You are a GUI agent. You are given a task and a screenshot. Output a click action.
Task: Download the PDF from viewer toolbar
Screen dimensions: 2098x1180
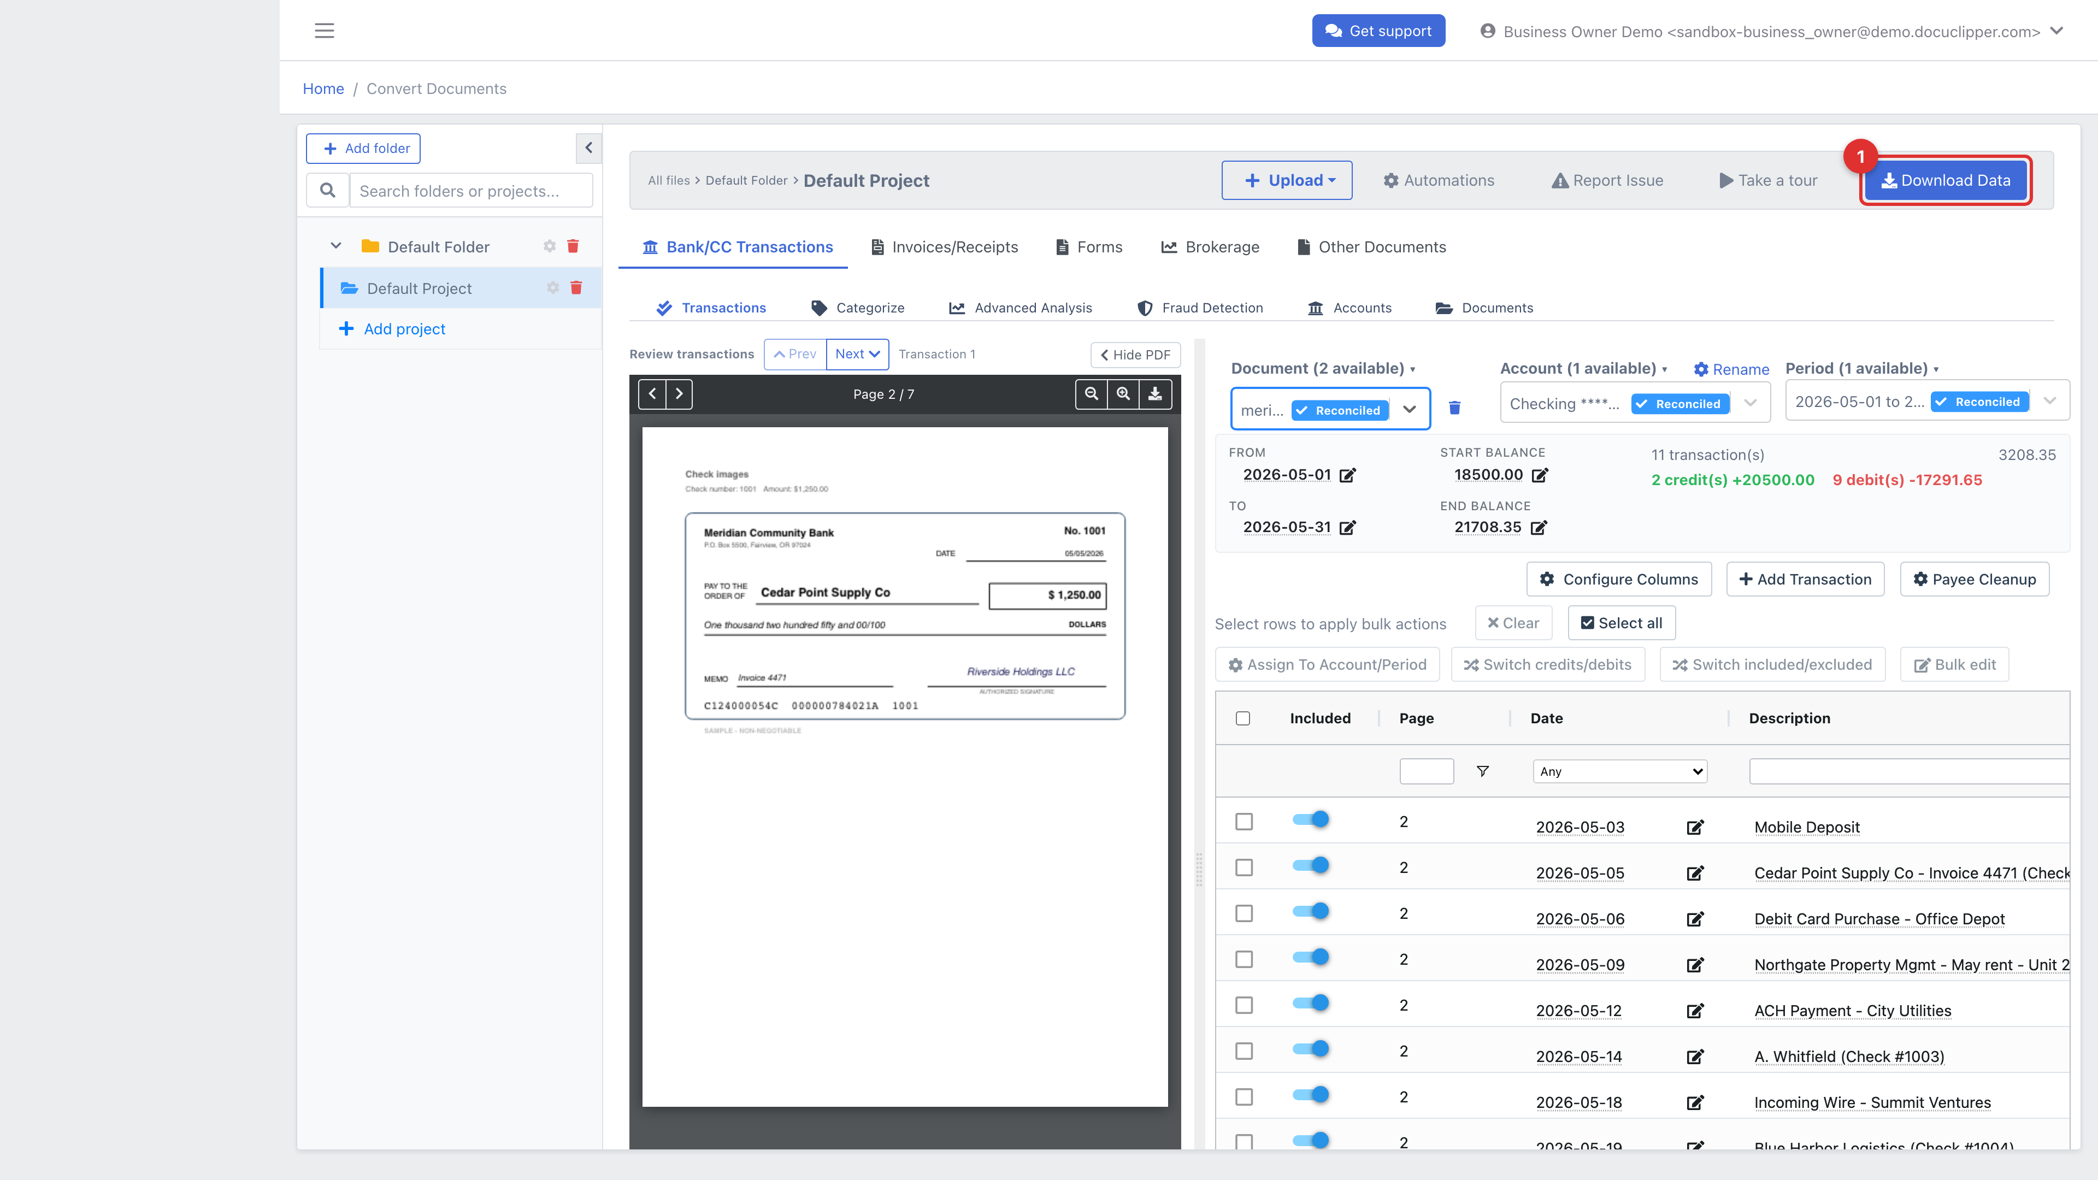(1155, 394)
